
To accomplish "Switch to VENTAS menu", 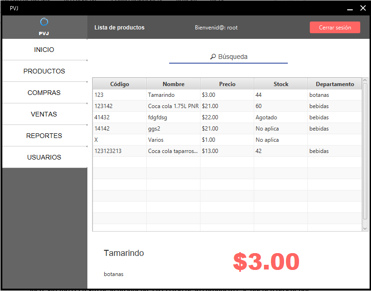I will 45,114.
